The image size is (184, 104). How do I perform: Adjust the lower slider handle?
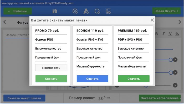[171, 72]
